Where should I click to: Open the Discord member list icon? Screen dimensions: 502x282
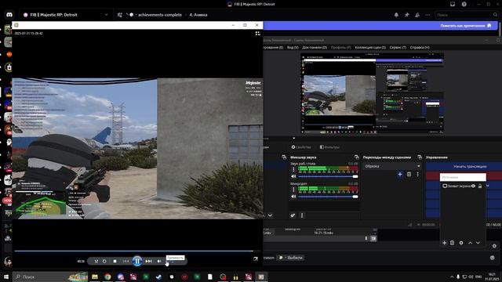pyautogui.click(x=417, y=15)
